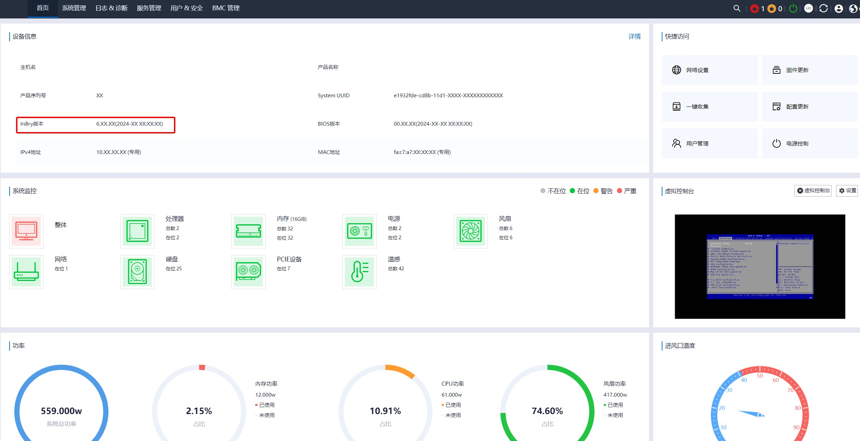Screen dimensions: 860x441
Task: Launch the 虚拟控制台 button
Action: coord(813,190)
